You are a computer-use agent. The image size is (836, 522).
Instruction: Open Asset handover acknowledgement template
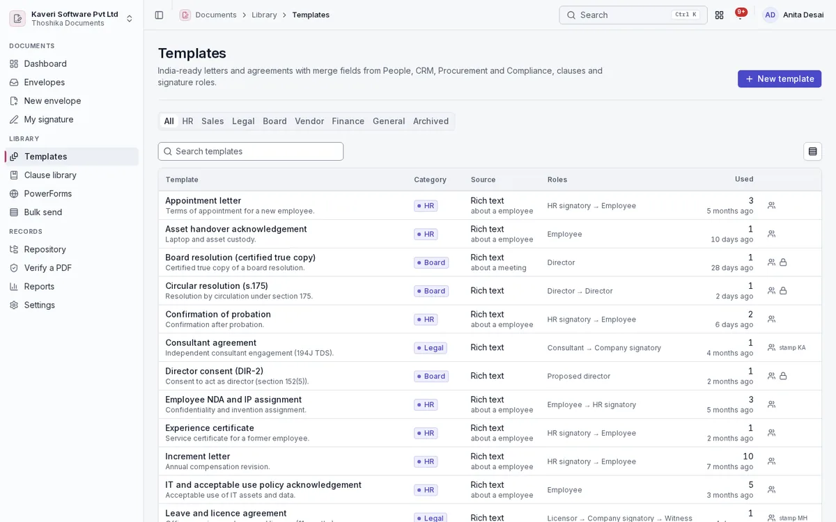pyautogui.click(x=236, y=229)
